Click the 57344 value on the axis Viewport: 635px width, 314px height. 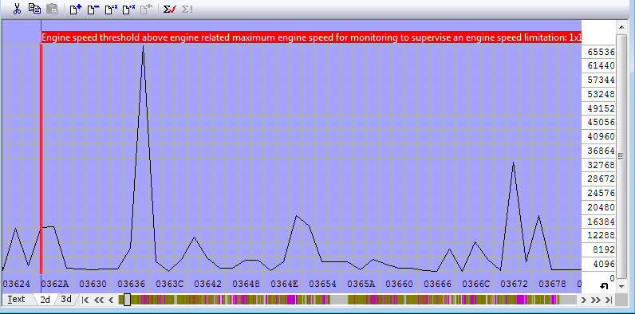click(x=601, y=80)
